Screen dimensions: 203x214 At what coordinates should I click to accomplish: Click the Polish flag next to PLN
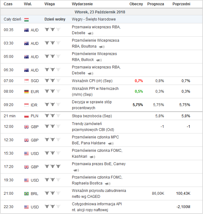pyautogui.click(x=26, y=116)
